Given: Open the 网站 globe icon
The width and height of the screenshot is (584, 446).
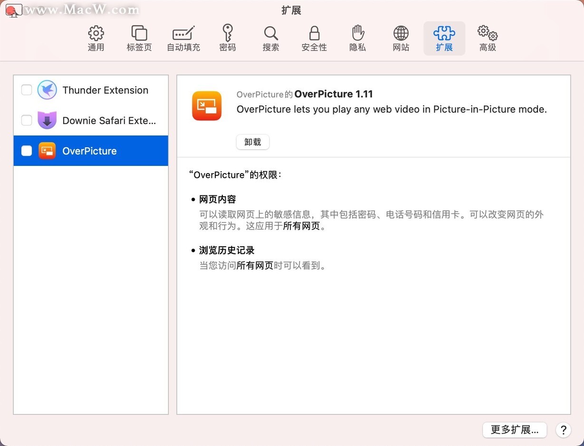Looking at the screenshot, I should [401, 33].
